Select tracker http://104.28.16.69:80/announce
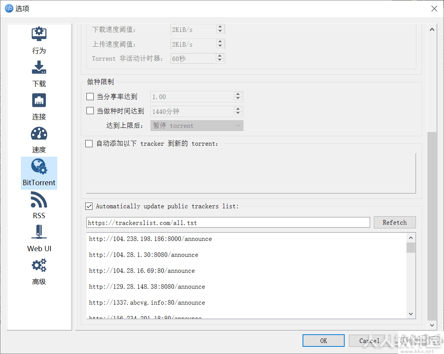This screenshot has height=354, width=444. tap(142, 271)
